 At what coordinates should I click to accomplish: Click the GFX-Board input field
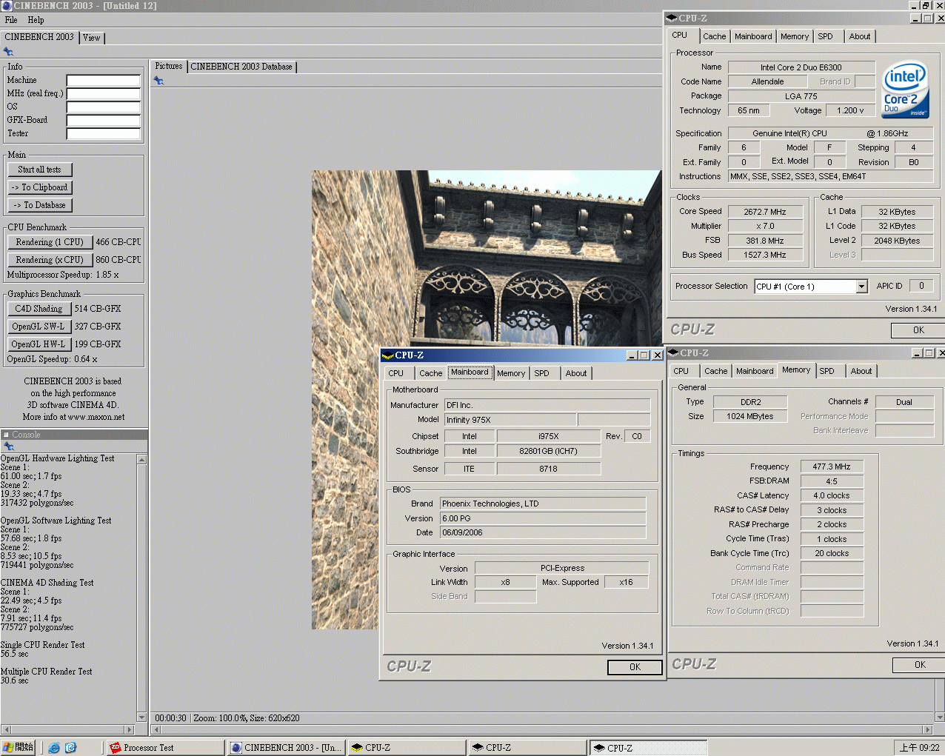(x=103, y=120)
